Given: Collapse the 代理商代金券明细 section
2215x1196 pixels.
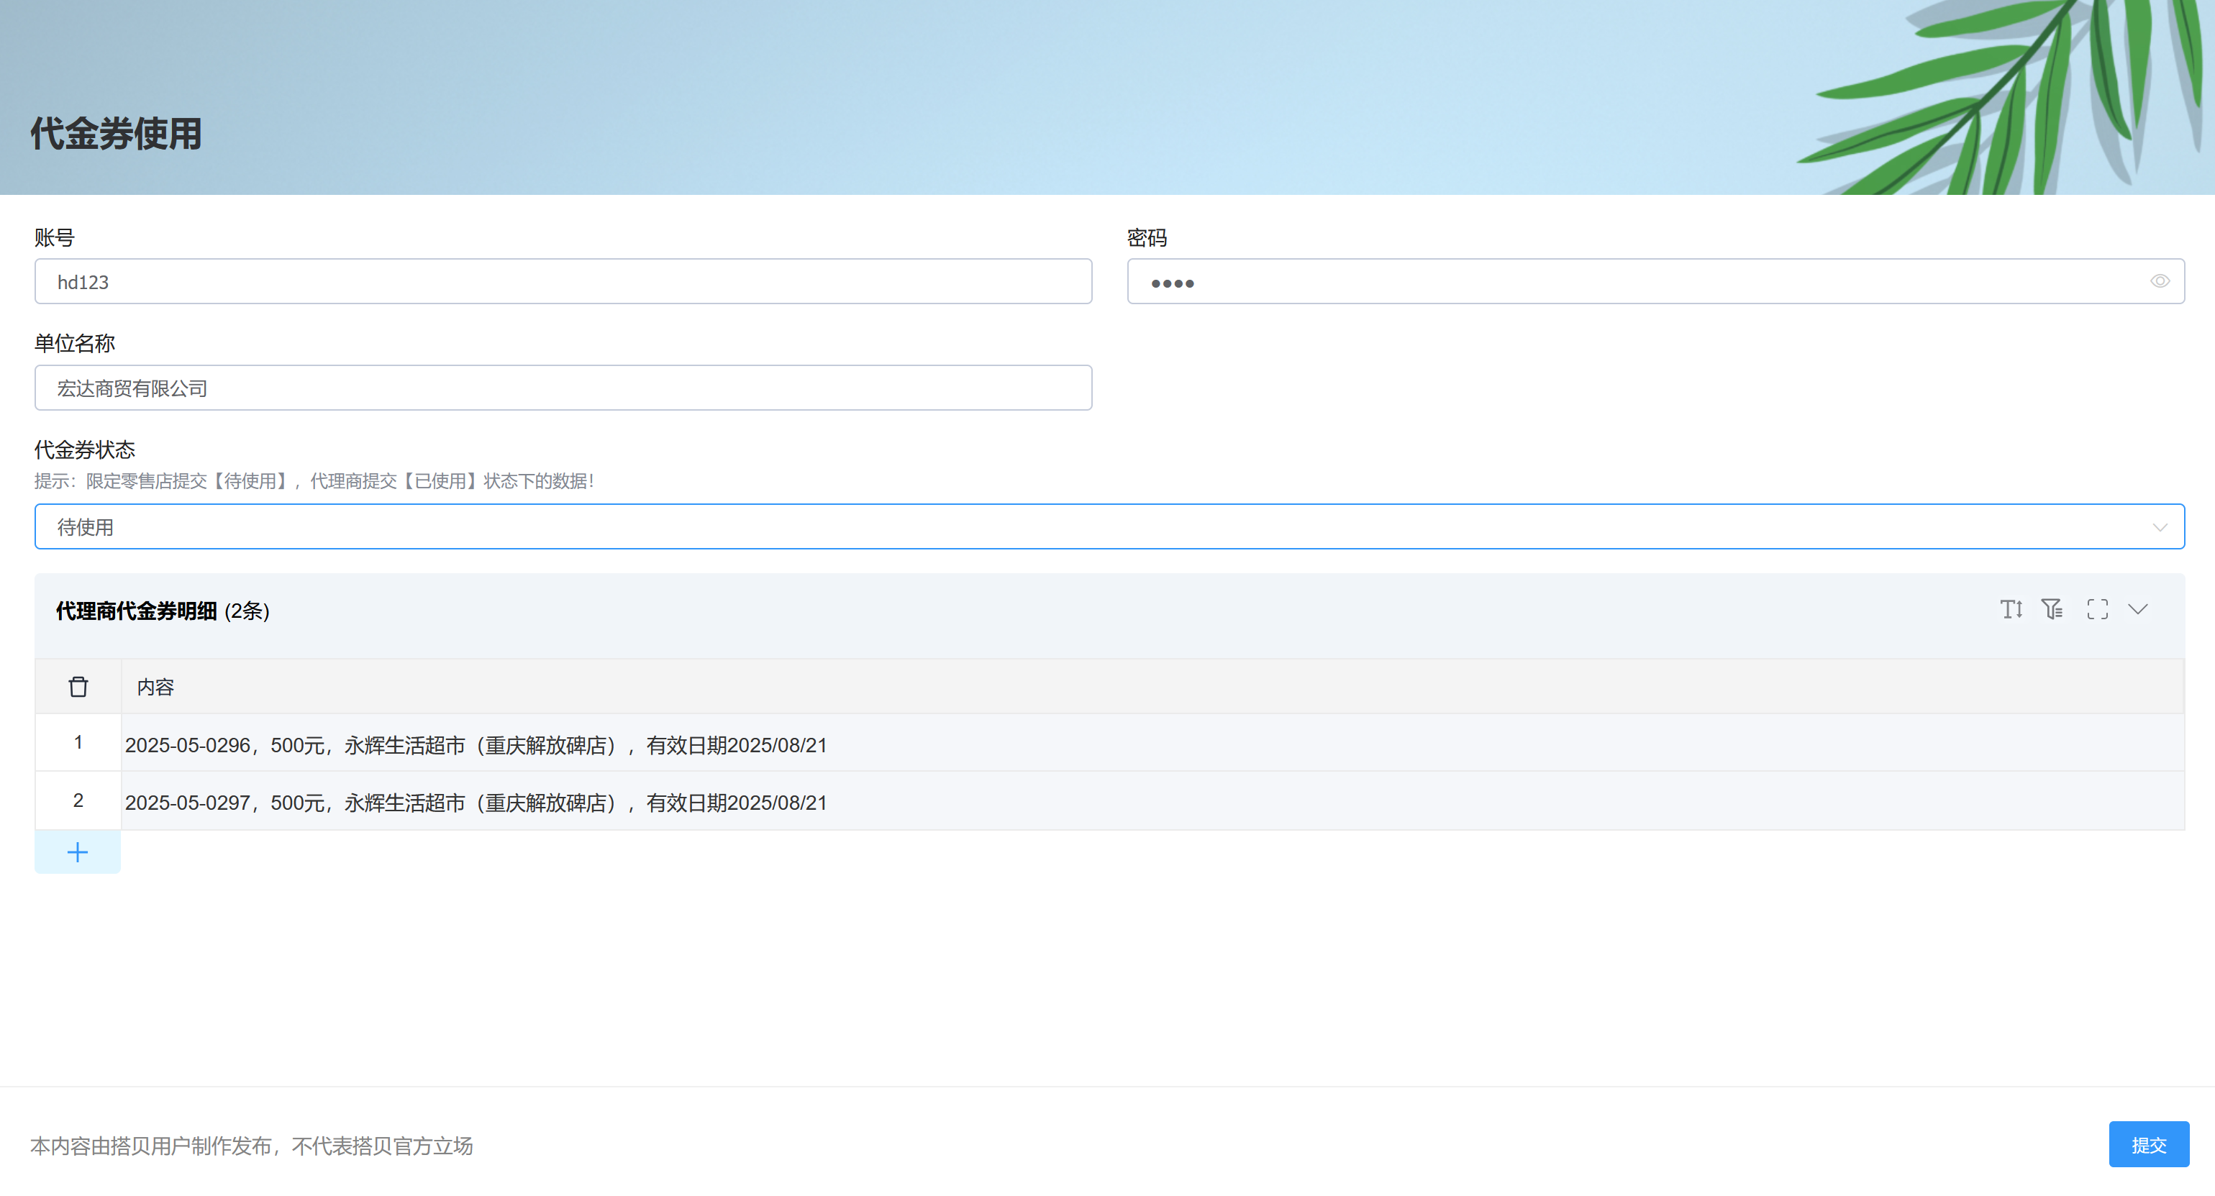Looking at the screenshot, I should tap(2137, 610).
